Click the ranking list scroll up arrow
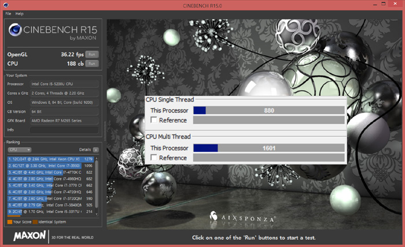 tap(97, 158)
